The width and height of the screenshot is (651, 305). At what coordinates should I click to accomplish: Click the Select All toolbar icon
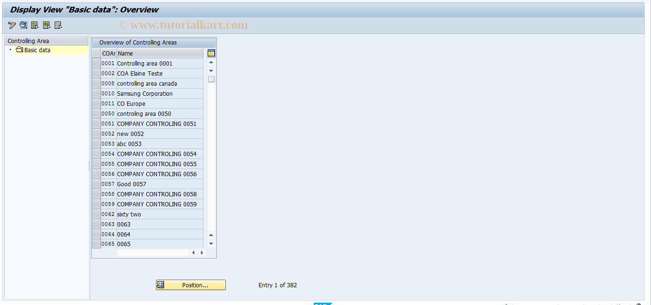[x=35, y=25]
